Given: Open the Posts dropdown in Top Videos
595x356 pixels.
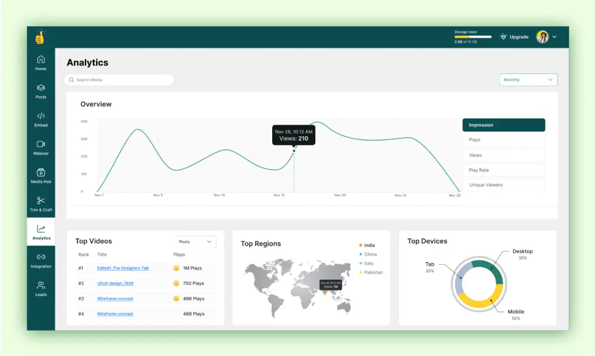Looking at the screenshot, I should [x=195, y=241].
